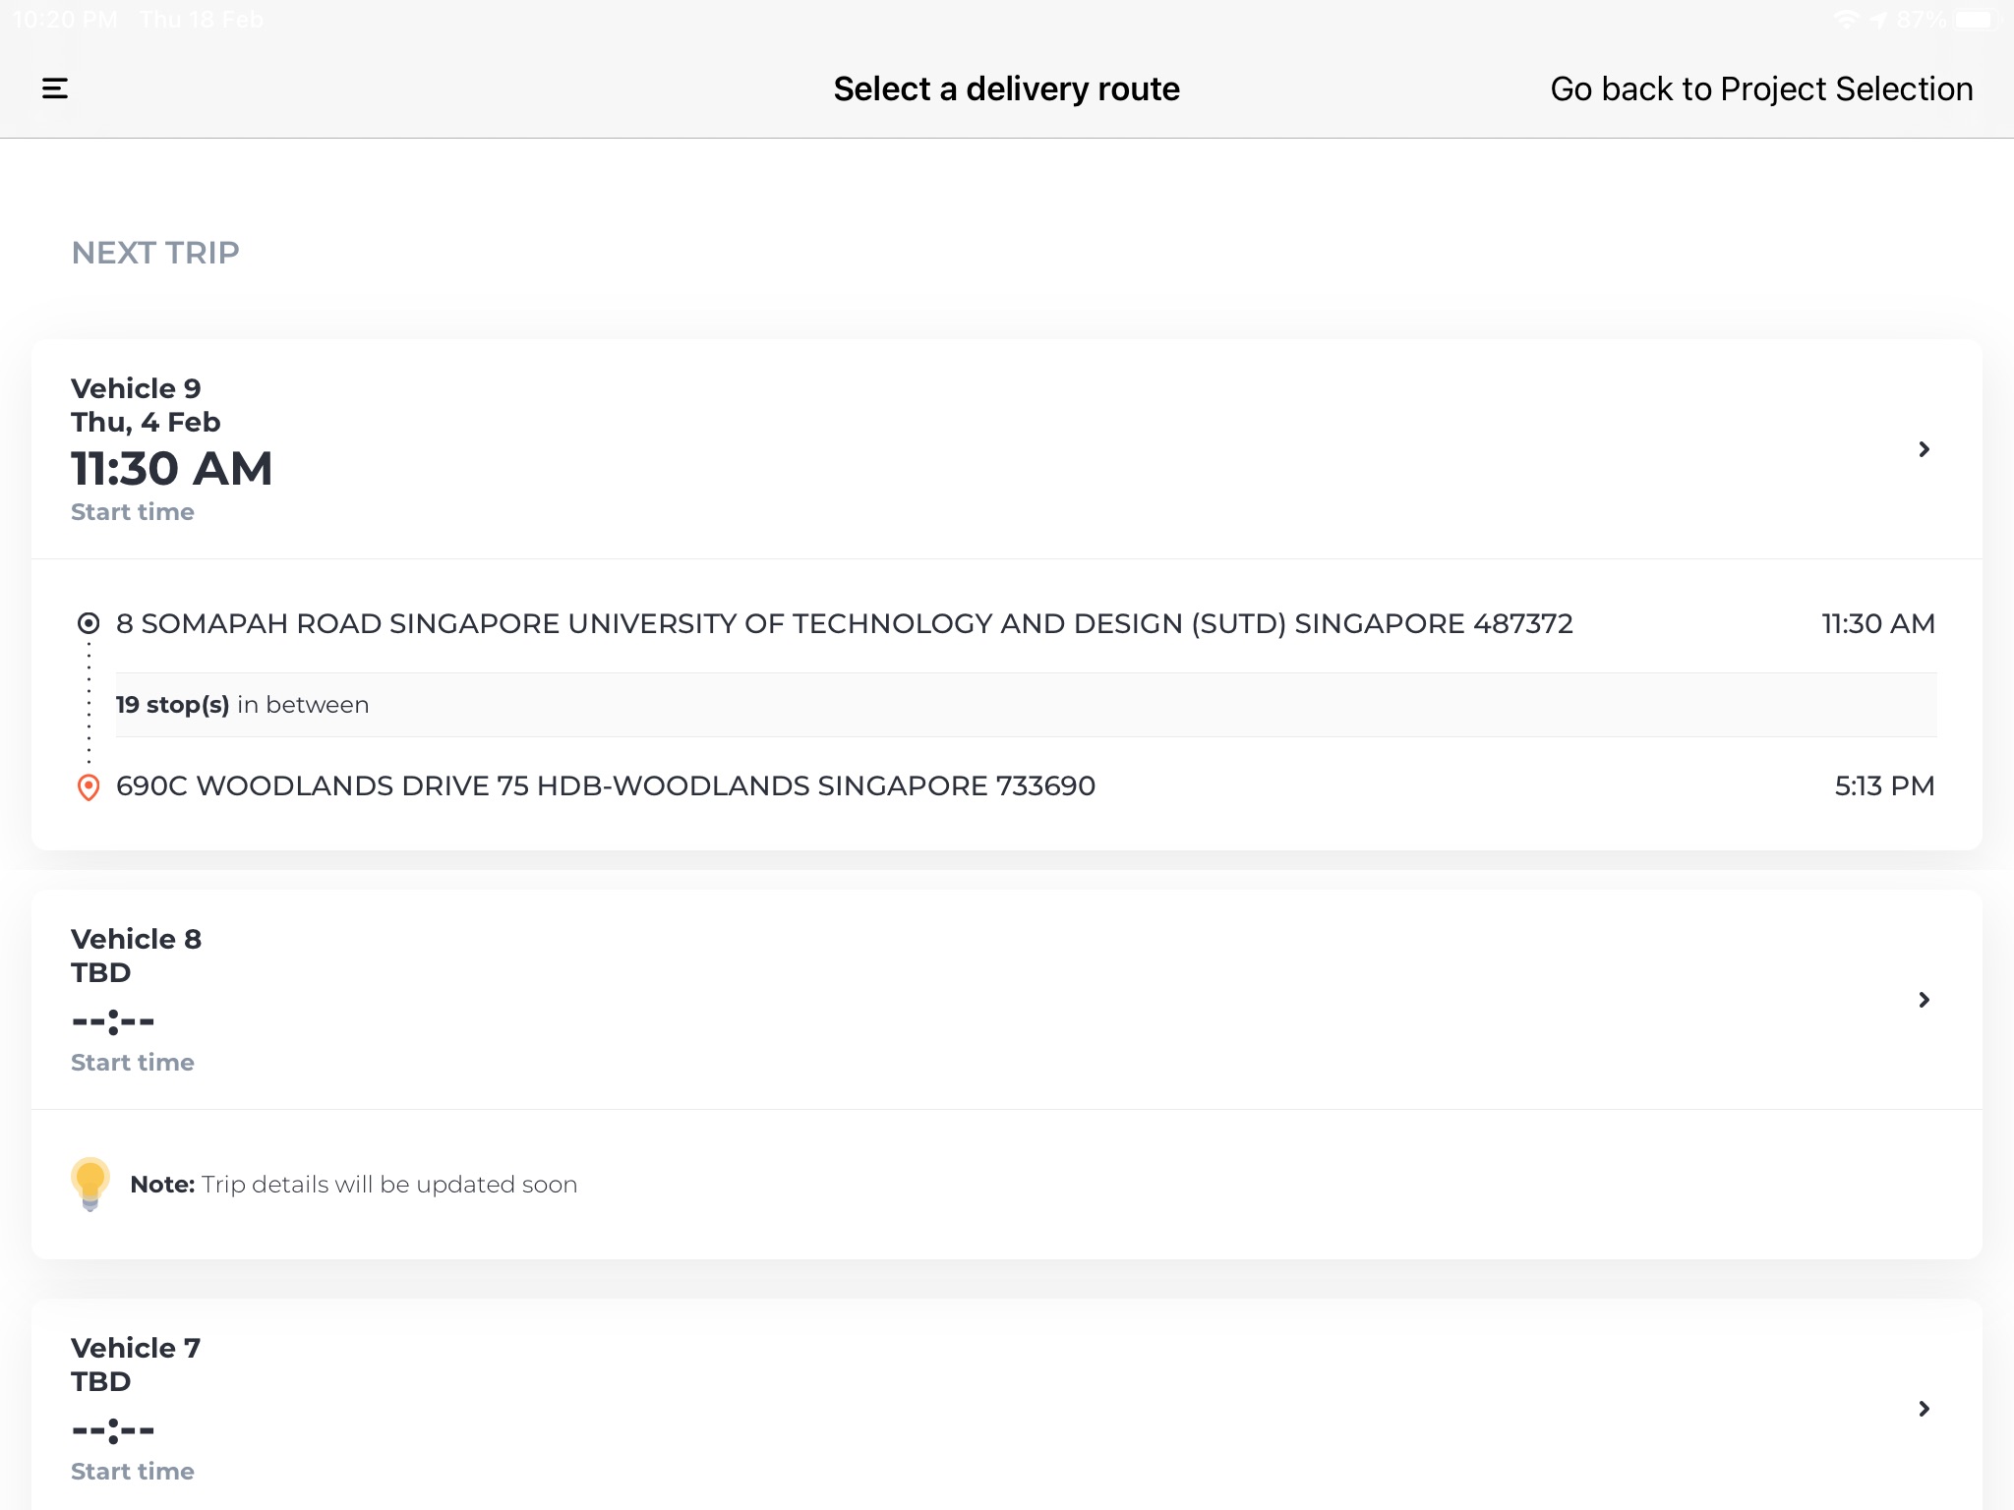
Task: Click chevron arrow on Vehicle 7 card
Action: click(x=1925, y=1409)
